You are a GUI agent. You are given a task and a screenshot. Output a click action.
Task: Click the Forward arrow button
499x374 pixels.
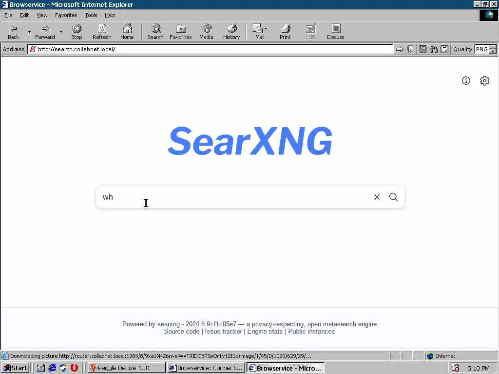tap(45, 32)
